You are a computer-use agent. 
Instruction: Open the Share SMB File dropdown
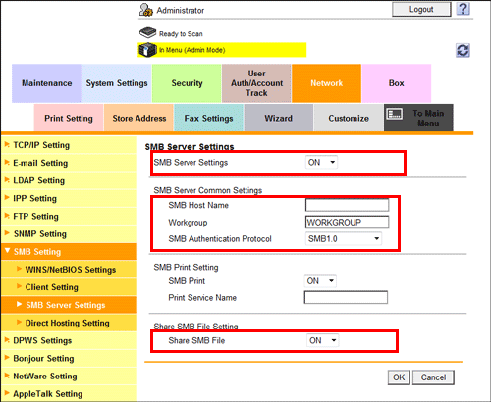tap(322, 340)
